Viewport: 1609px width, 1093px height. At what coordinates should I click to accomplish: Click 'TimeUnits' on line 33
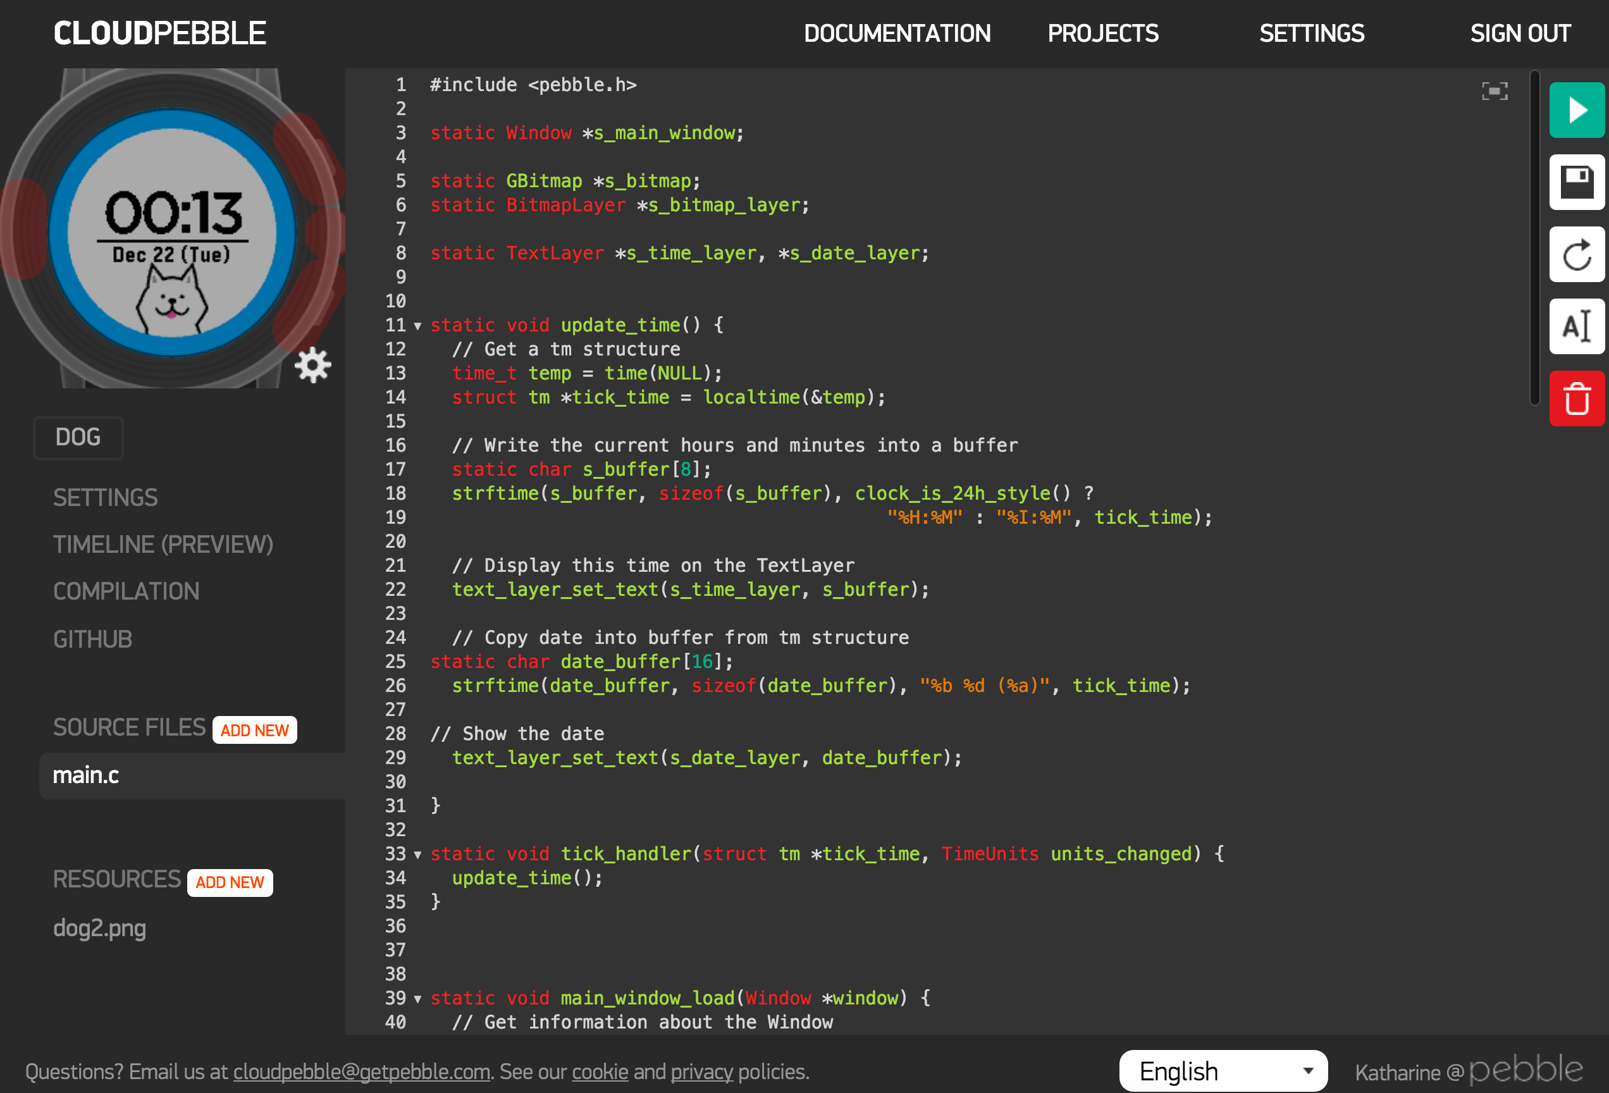click(990, 854)
